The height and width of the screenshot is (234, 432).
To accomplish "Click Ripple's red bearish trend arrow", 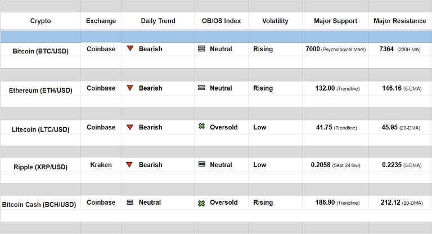I will pos(130,165).
